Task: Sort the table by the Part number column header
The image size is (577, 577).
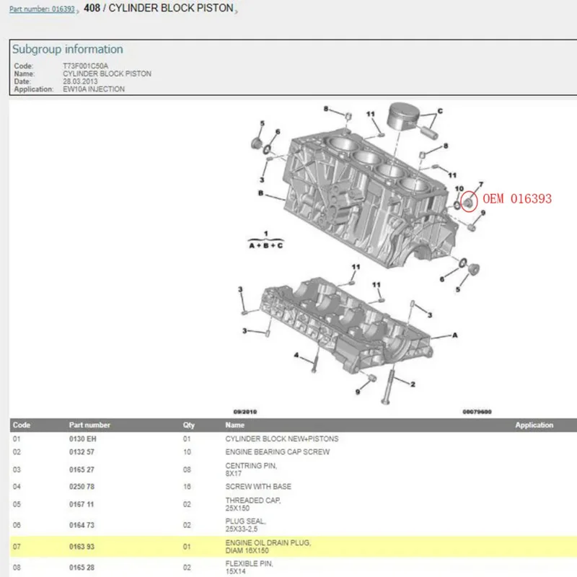Action: pyautogui.click(x=88, y=425)
